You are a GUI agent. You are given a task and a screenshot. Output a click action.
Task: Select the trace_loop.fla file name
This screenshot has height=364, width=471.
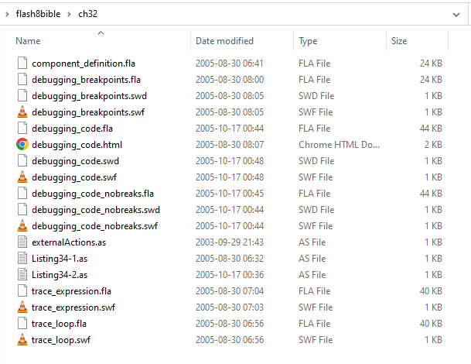point(60,324)
